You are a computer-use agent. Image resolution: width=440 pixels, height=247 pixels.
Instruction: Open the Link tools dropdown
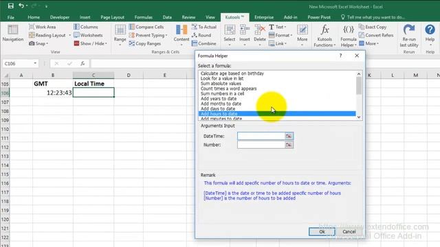click(286, 44)
